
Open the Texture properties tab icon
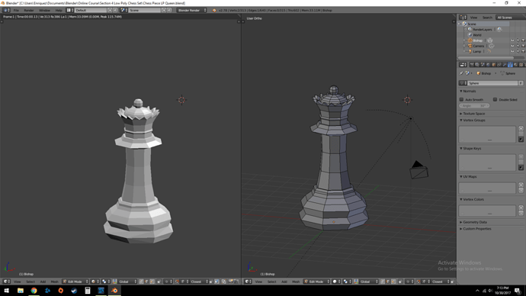521,65
